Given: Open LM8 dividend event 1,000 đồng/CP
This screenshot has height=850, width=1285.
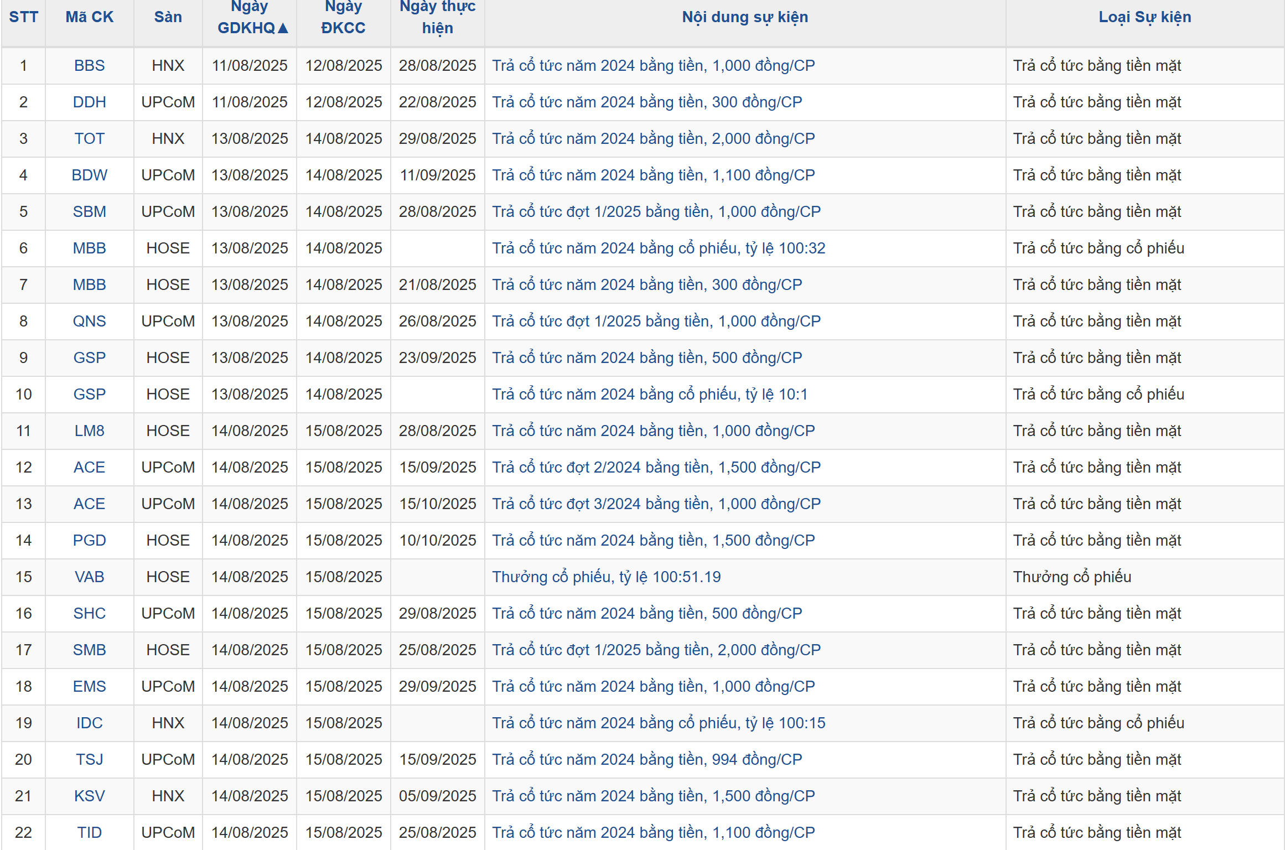Looking at the screenshot, I should coord(654,431).
